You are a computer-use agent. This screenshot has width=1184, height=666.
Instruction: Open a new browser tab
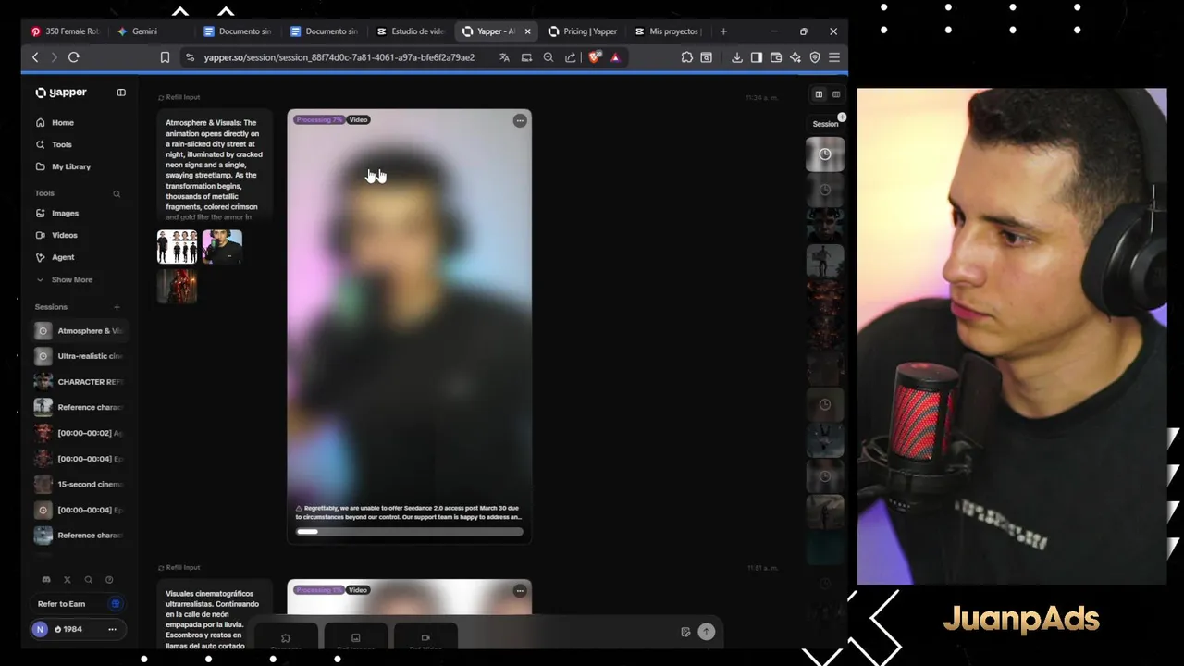[723, 31]
